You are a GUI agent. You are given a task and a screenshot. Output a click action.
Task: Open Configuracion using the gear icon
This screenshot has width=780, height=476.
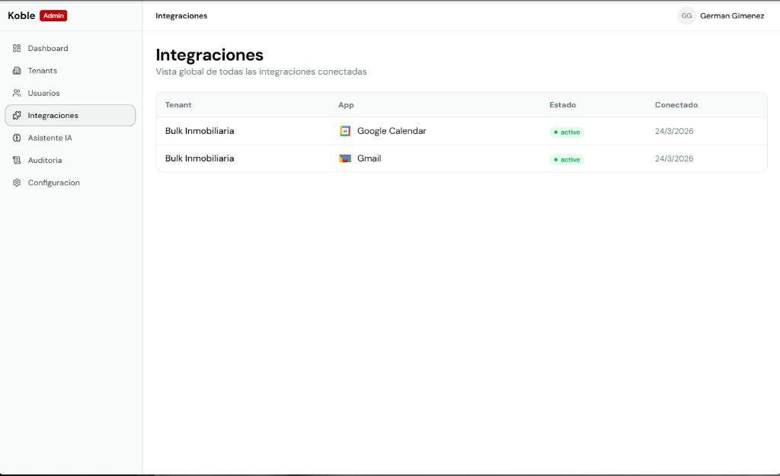(17, 183)
